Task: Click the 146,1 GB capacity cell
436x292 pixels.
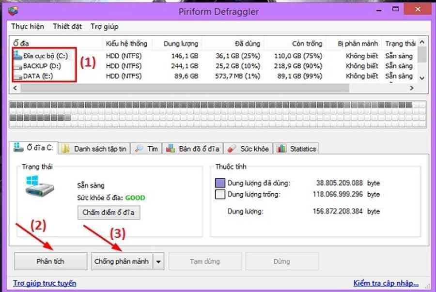Action: 185,56
